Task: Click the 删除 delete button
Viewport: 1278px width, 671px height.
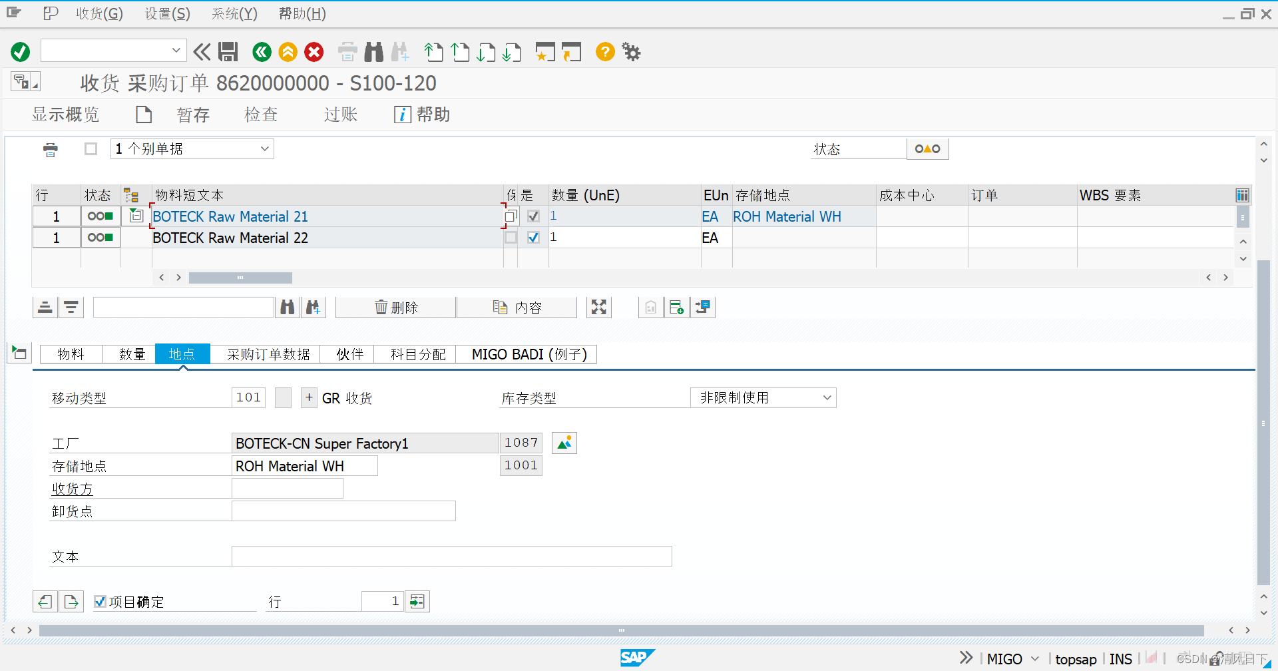Action: click(x=396, y=308)
